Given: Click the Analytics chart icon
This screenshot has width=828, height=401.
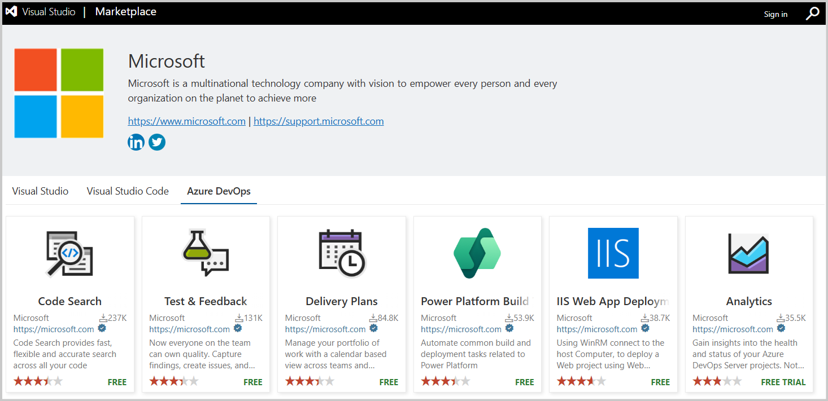Looking at the screenshot, I should [x=748, y=253].
